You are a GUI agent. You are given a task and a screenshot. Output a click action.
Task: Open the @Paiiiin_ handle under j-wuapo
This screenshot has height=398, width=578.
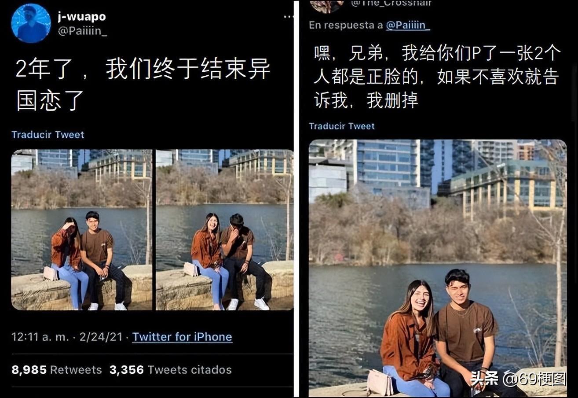(x=82, y=32)
